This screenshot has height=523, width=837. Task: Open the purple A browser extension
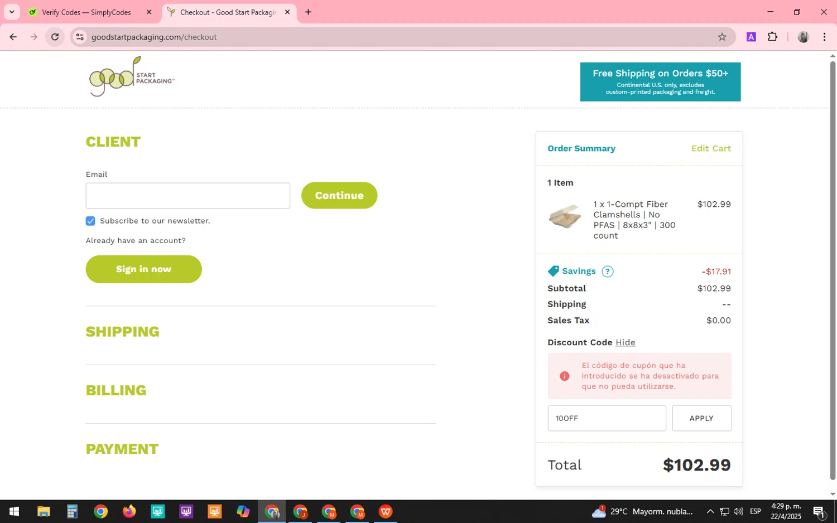tap(751, 37)
